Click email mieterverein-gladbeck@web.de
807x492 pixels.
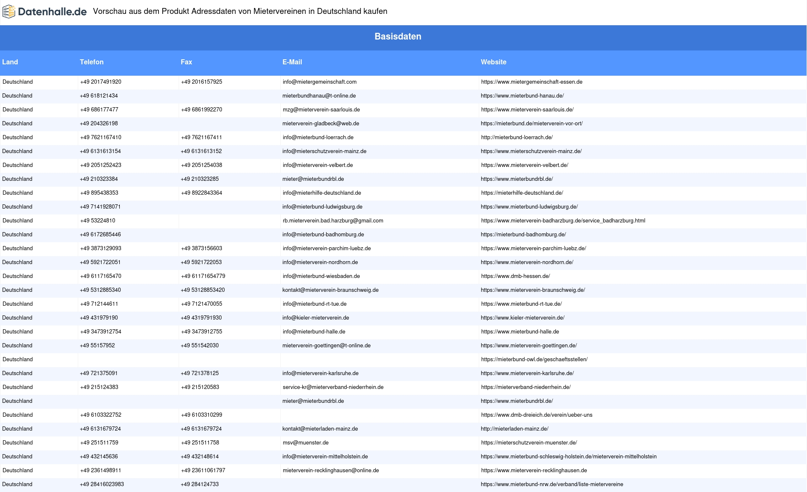tap(321, 124)
